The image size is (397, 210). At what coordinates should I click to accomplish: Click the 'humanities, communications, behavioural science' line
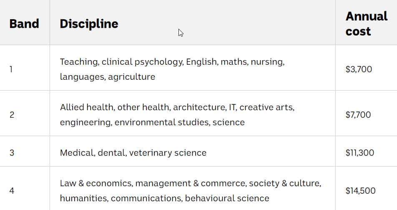click(x=164, y=198)
